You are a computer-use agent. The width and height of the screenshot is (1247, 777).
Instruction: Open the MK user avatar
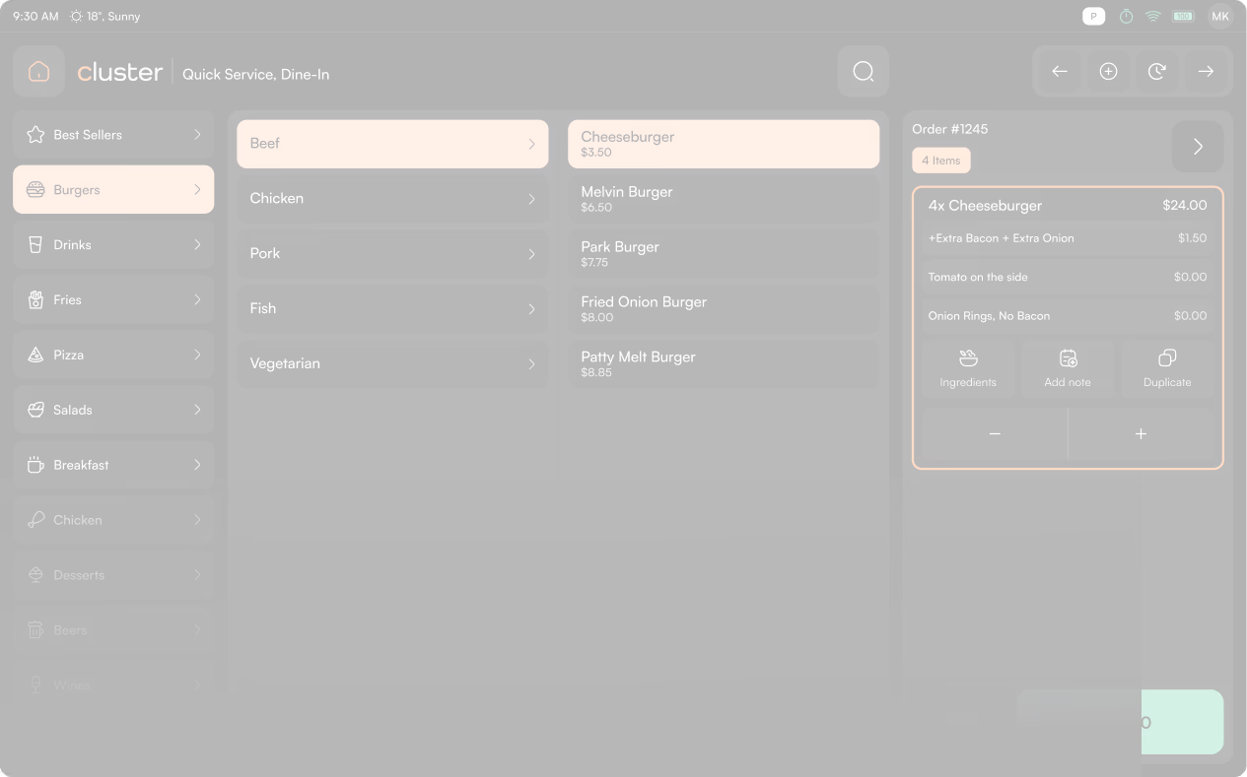(x=1220, y=17)
